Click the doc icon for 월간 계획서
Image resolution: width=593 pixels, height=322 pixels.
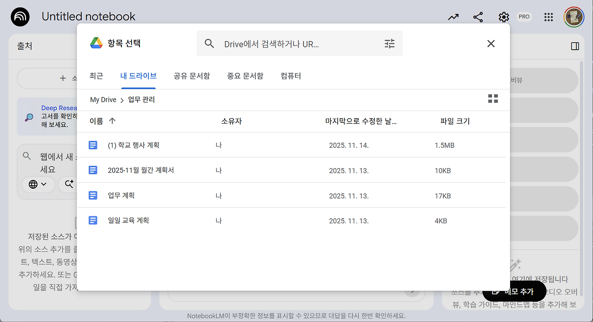(93, 170)
